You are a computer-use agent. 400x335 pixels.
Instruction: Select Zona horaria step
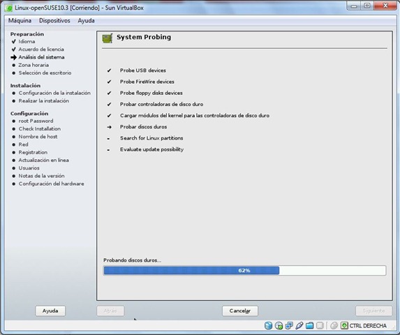pyautogui.click(x=34, y=65)
